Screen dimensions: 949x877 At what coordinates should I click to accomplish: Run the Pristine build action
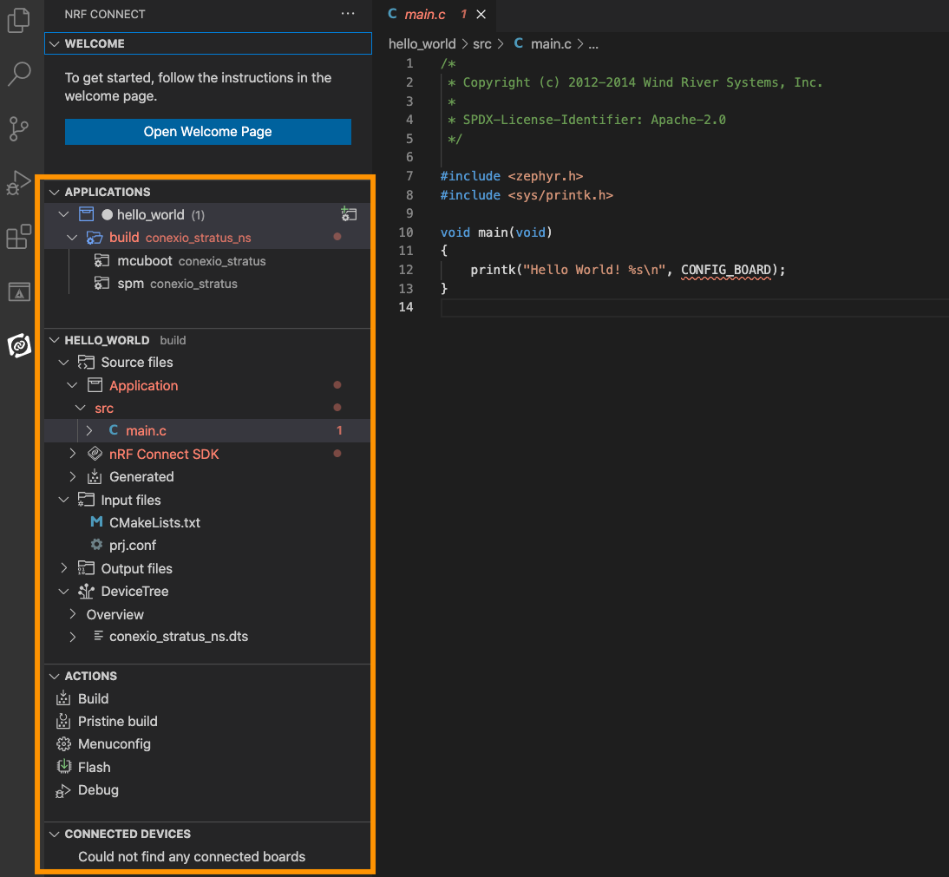coord(117,721)
